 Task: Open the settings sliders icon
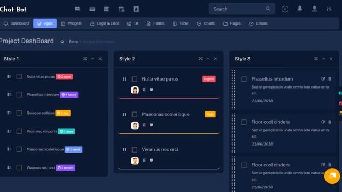coord(329,9)
